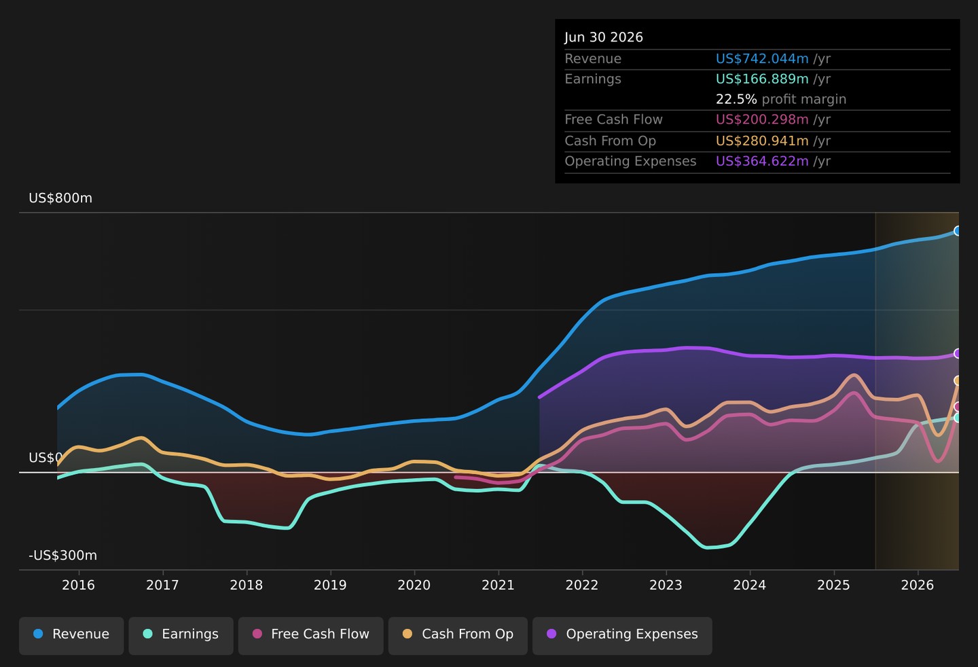Select the pink Free Cash Flow endpoint marker
The width and height of the screenshot is (978, 667).
coord(958,407)
